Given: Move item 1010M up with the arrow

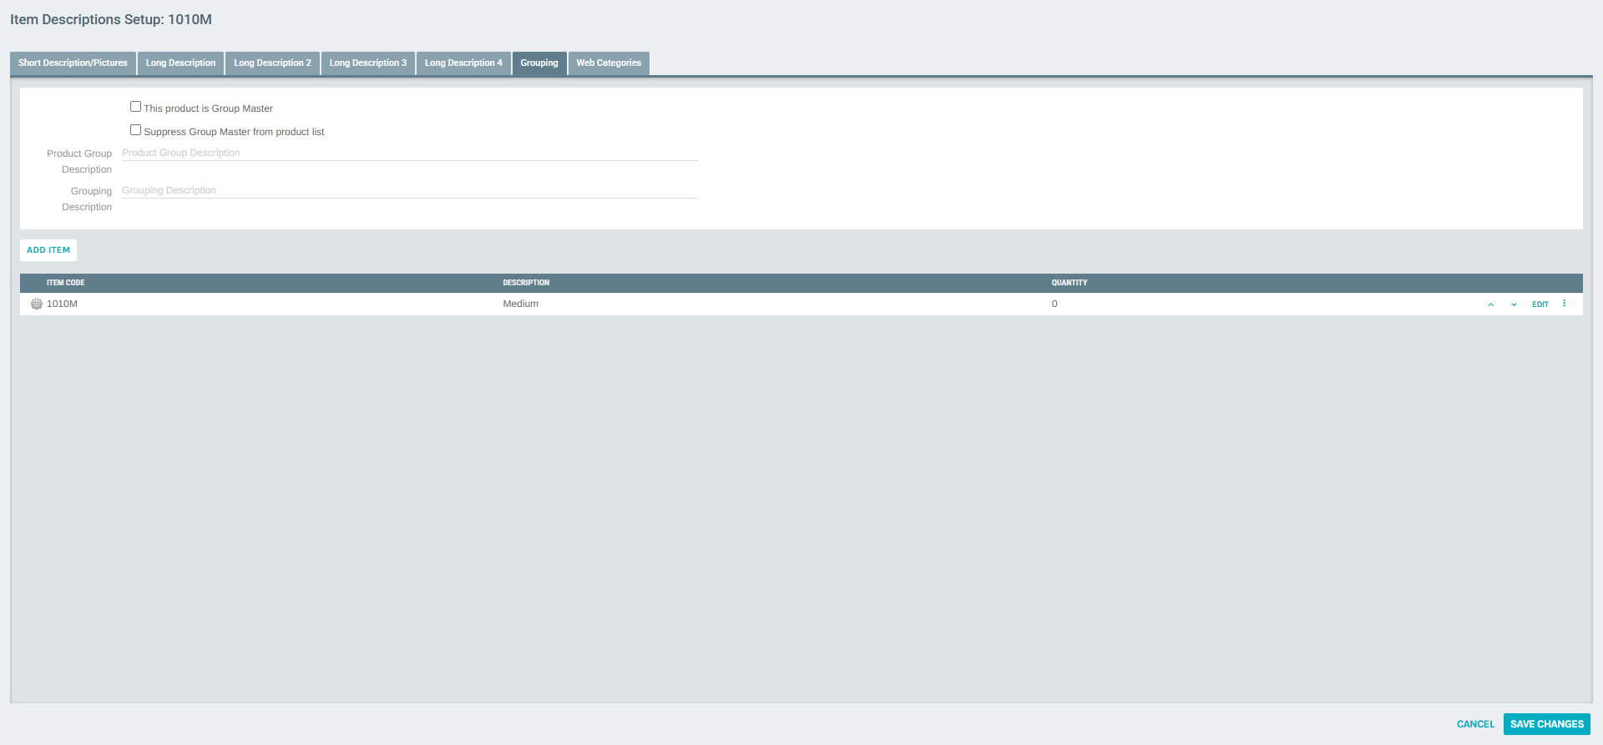Looking at the screenshot, I should click(1490, 305).
